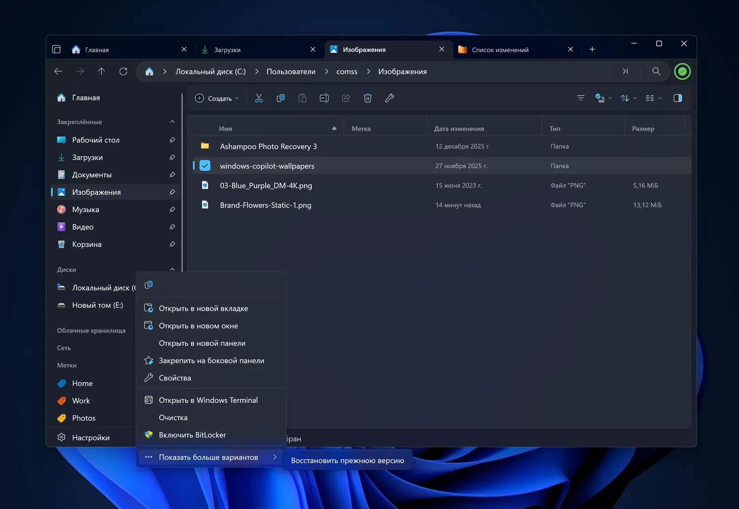739x509 pixels.
Task: Open the Brand-Flowers-Static-1.png file
Action: click(x=265, y=205)
